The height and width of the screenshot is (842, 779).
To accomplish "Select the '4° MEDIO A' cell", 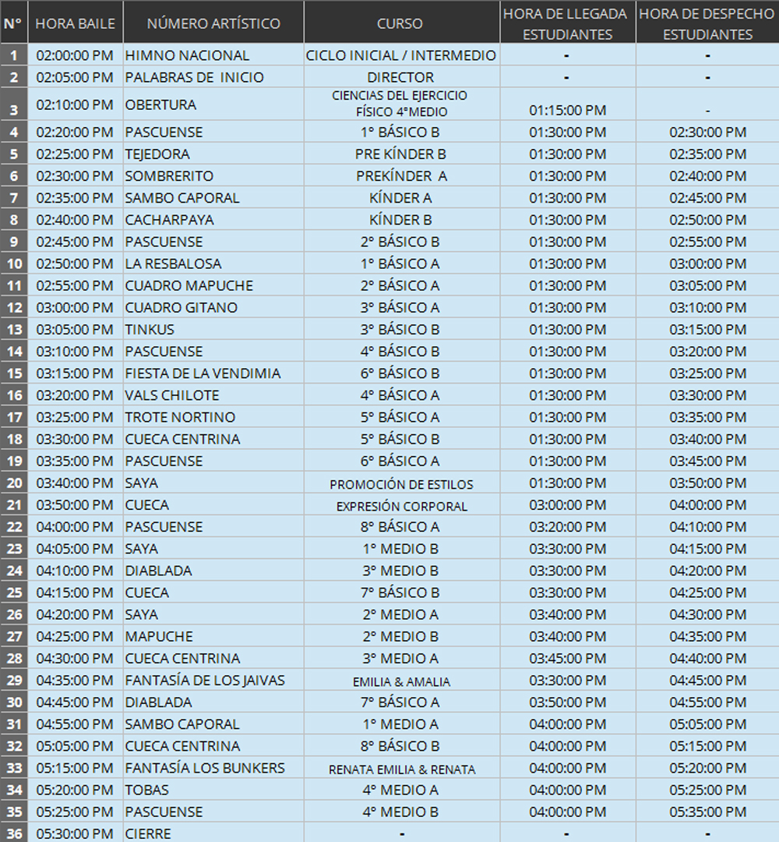I will pos(402,789).
